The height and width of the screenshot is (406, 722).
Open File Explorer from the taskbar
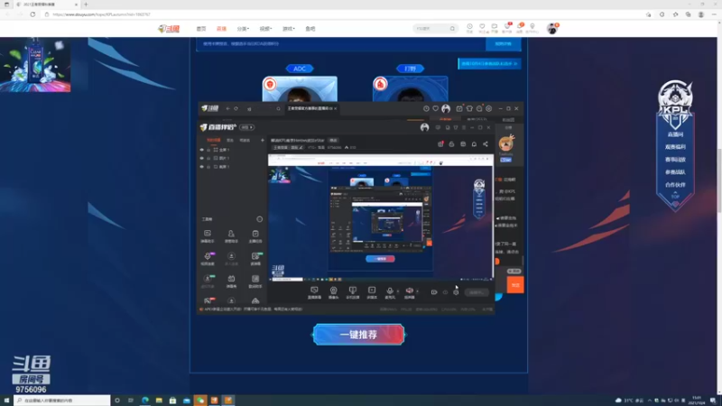[159, 401]
